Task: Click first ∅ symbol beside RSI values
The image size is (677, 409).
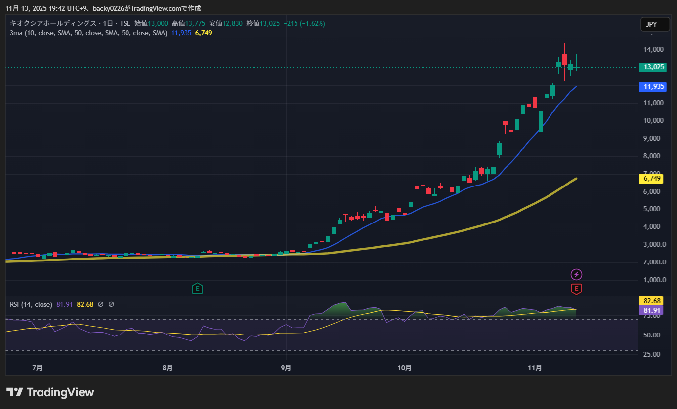Action: 101,305
